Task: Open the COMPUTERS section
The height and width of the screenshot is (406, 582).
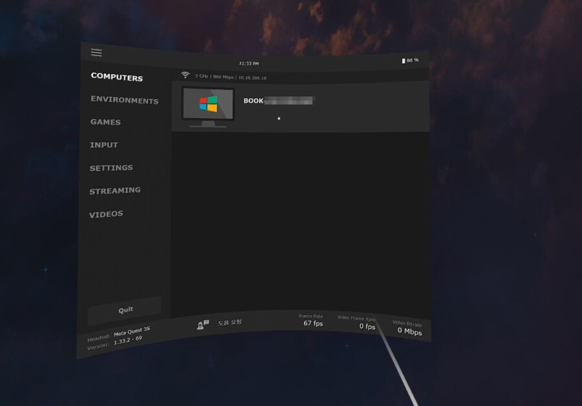Action: click(x=116, y=77)
